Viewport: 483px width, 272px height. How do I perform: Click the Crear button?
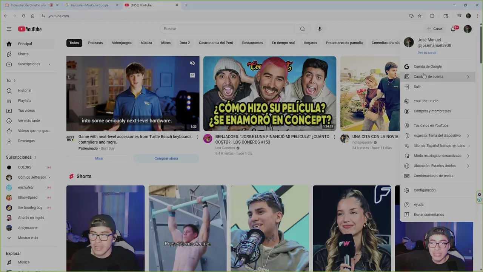click(x=434, y=29)
